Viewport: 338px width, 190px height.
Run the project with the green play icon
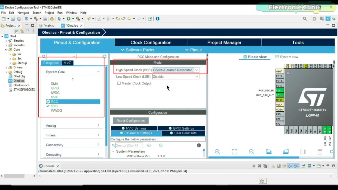pos(68,19)
